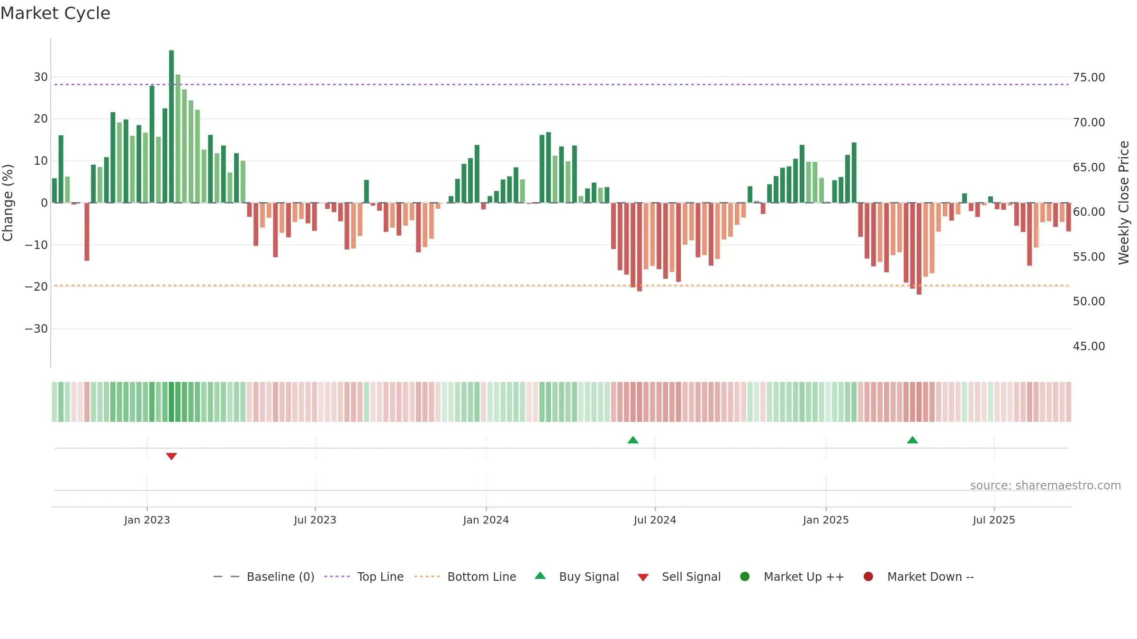This screenshot has width=1137, height=639.
Task: Click the Sell Signal legend entry
Action: (679, 577)
